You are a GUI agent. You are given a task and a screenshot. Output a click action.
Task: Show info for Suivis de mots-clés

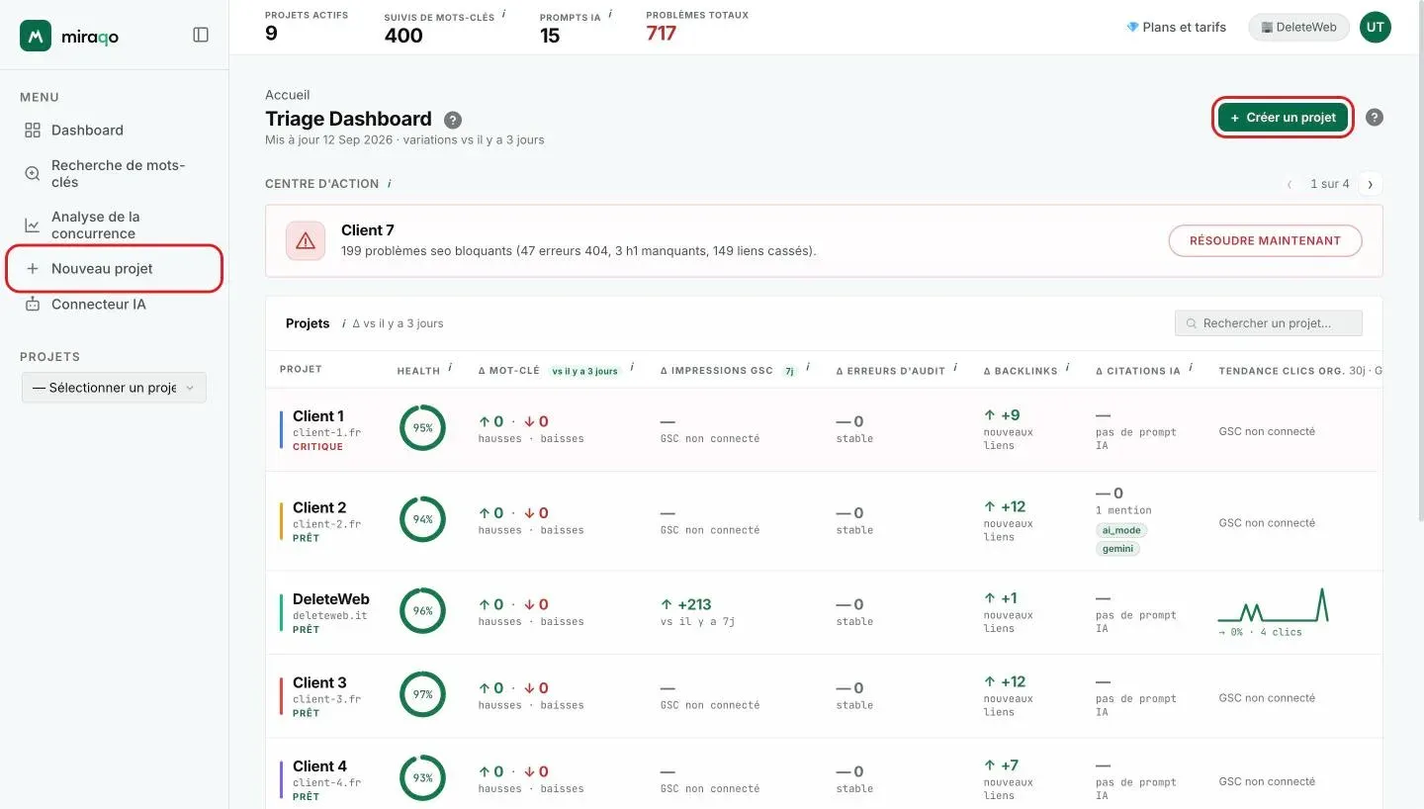tap(504, 14)
